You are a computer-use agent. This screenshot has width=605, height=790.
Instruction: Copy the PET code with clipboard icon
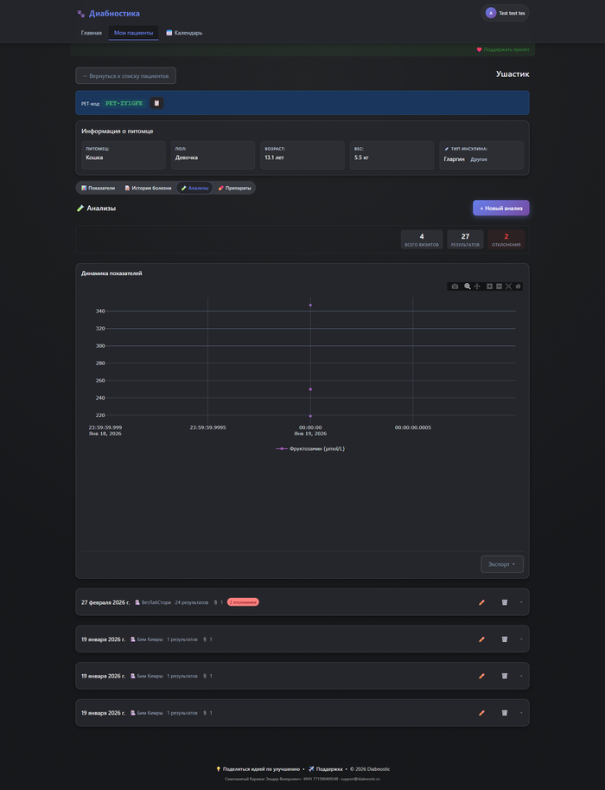[156, 103]
